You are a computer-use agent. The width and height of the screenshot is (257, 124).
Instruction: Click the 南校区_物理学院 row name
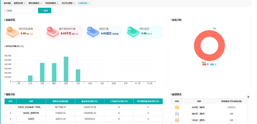coord(31,113)
